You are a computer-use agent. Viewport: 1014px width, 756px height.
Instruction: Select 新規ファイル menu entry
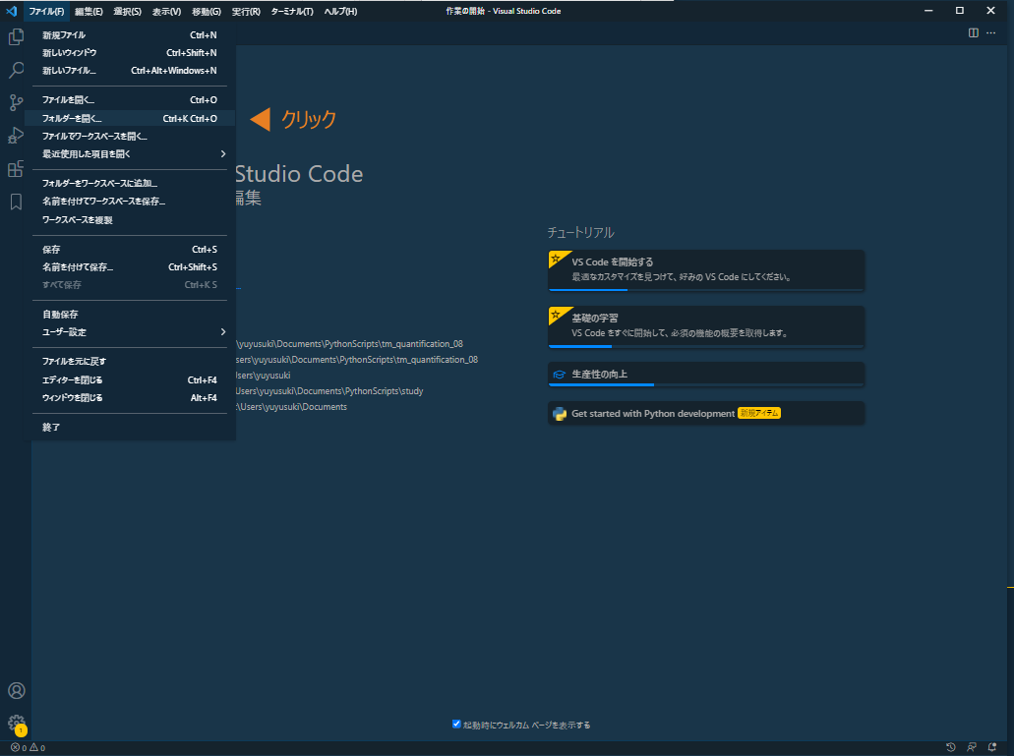(x=130, y=34)
